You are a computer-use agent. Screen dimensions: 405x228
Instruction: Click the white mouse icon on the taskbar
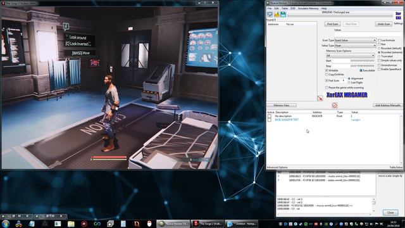point(149,224)
